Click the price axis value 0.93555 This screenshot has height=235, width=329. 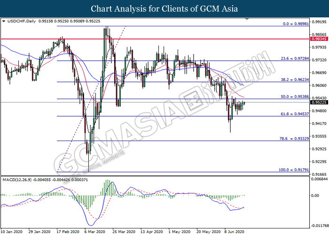click(319, 136)
